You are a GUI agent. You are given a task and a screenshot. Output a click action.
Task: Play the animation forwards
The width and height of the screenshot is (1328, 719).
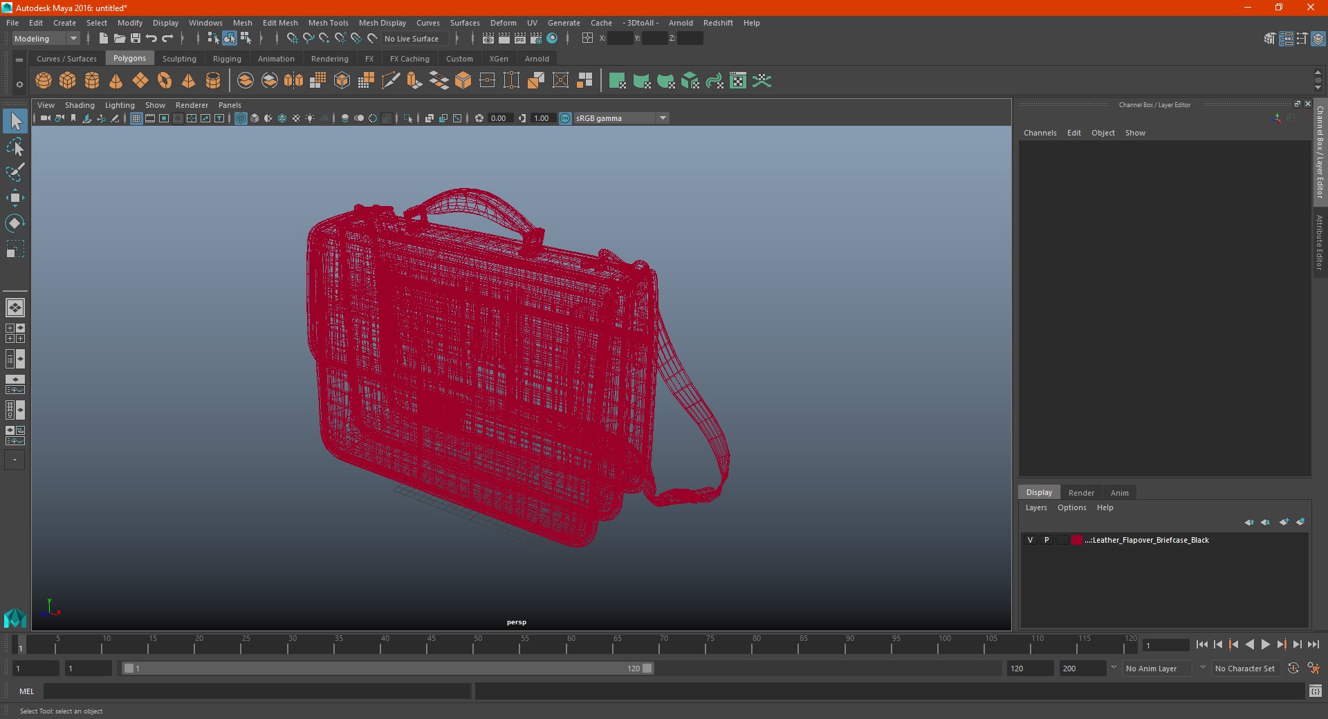point(1265,644)
